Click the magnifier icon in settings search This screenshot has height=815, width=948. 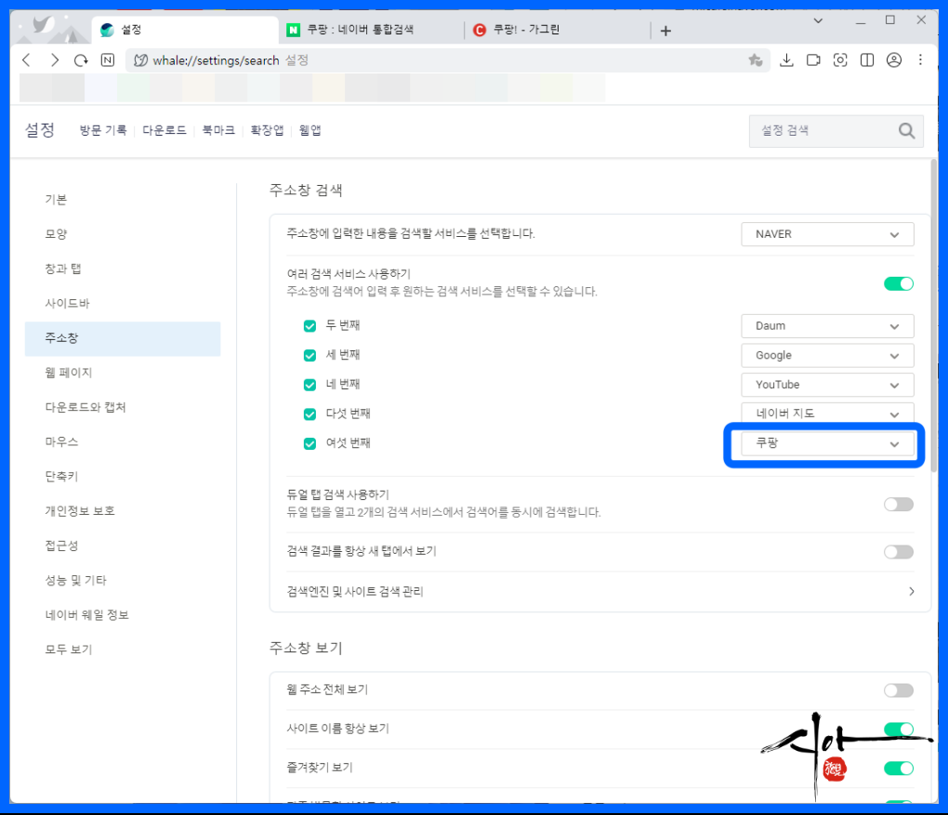906,131
